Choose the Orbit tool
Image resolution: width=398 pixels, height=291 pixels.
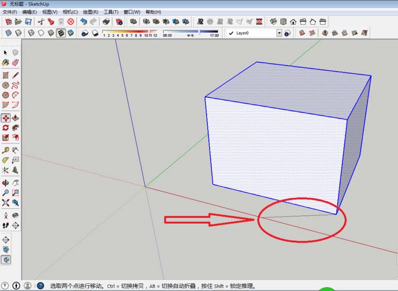point(6,183)
